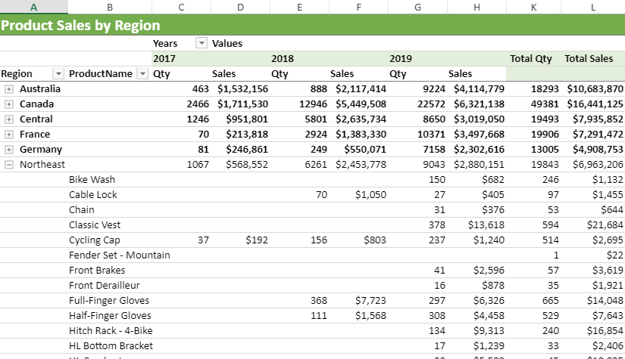The width and height of the screenshot is (625, 359).
Task: Expand the France region row
Action: 9,135
